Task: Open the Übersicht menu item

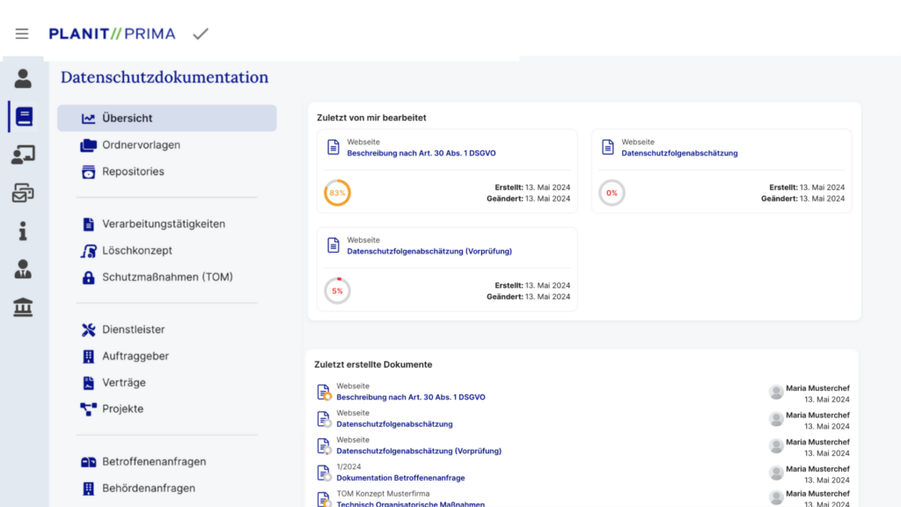Action: pyautogui.click(x=127, y=118)
